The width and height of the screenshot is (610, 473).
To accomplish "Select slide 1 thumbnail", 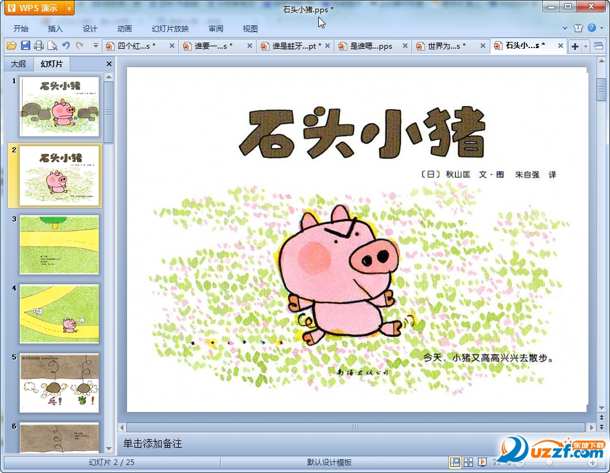I will coord(59,106).
